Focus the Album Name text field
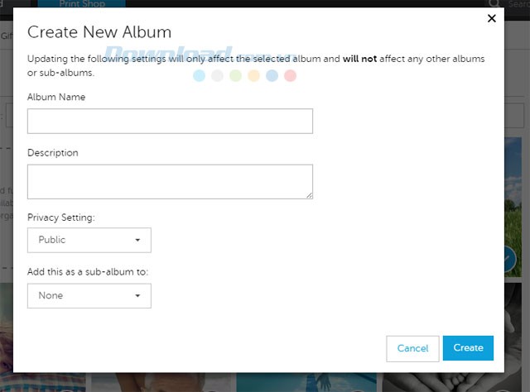The height and width of the screenshot is (392, 530). coord(170,122)
